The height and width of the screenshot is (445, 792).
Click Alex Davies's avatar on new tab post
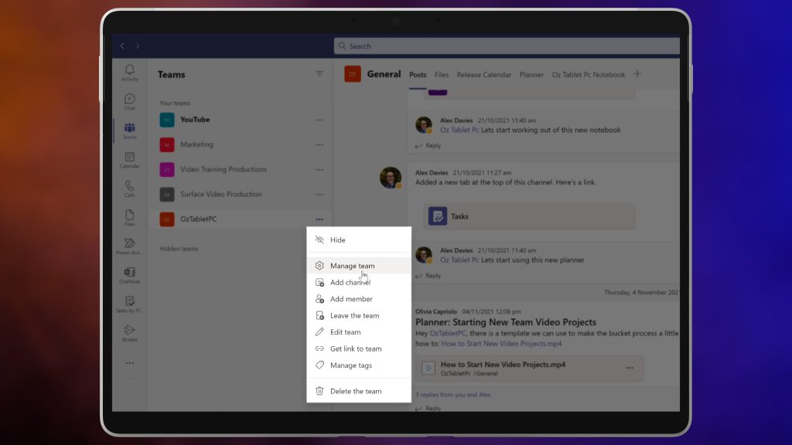coord(391,178)
